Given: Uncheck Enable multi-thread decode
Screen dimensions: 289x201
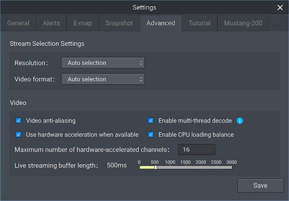Looking at the screenshot, I should (x=151, y=121).
